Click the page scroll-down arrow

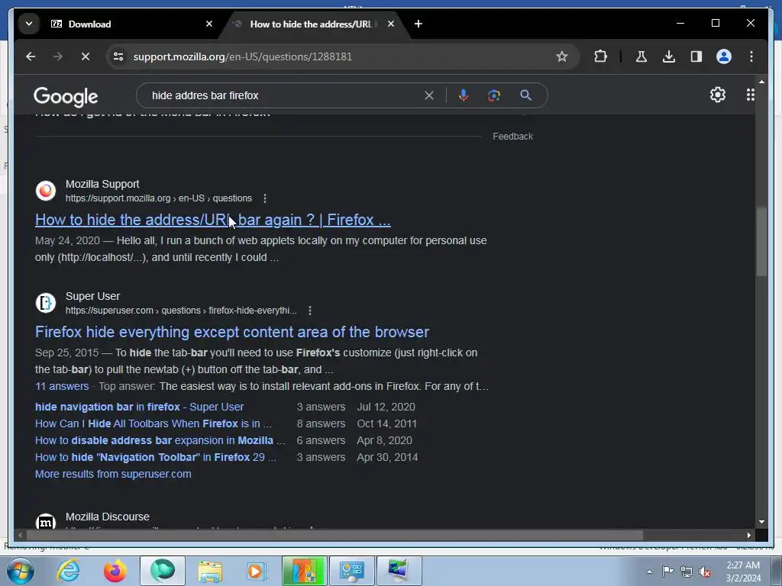[x=761, y=522]
